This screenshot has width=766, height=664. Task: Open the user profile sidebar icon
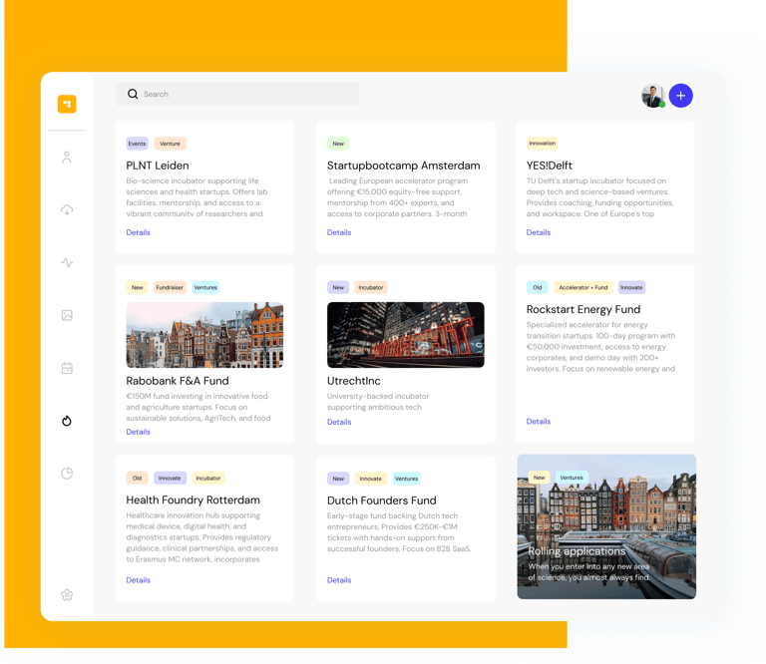[67, 158]
